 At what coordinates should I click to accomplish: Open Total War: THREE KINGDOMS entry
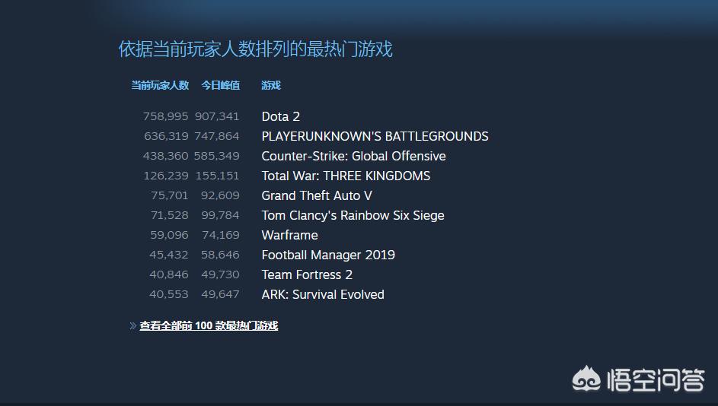tap(346, 176)
